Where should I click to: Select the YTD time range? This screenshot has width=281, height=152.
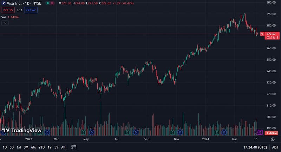pos(41,147)
